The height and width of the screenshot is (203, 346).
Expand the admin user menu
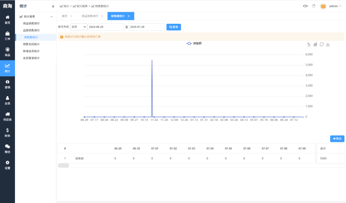334,6
